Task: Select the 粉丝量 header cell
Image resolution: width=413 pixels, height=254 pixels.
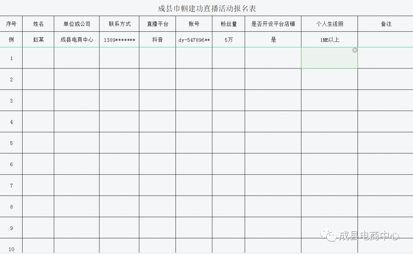Action: 229,24
